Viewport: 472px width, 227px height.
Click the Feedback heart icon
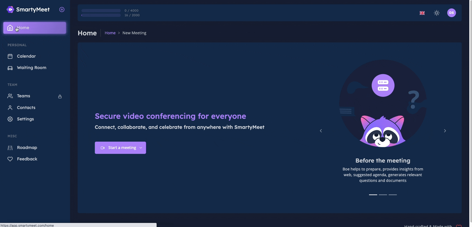coord(10,159)
